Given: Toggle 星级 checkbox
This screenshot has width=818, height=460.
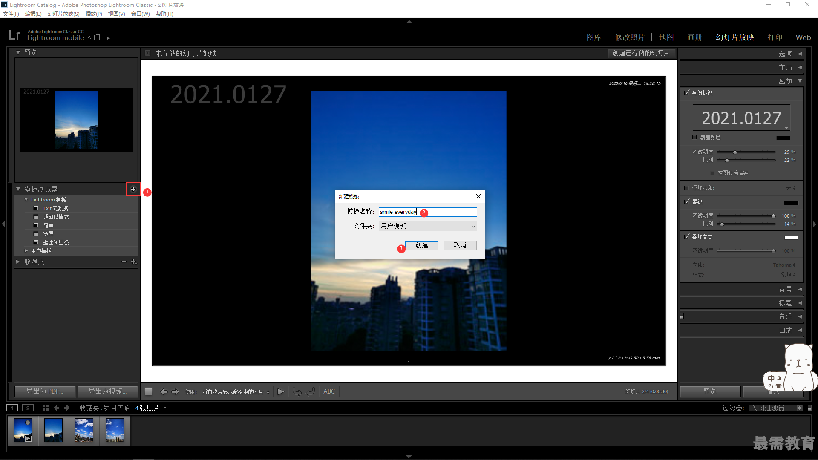Looking at the screenshot, I should 687,201.
